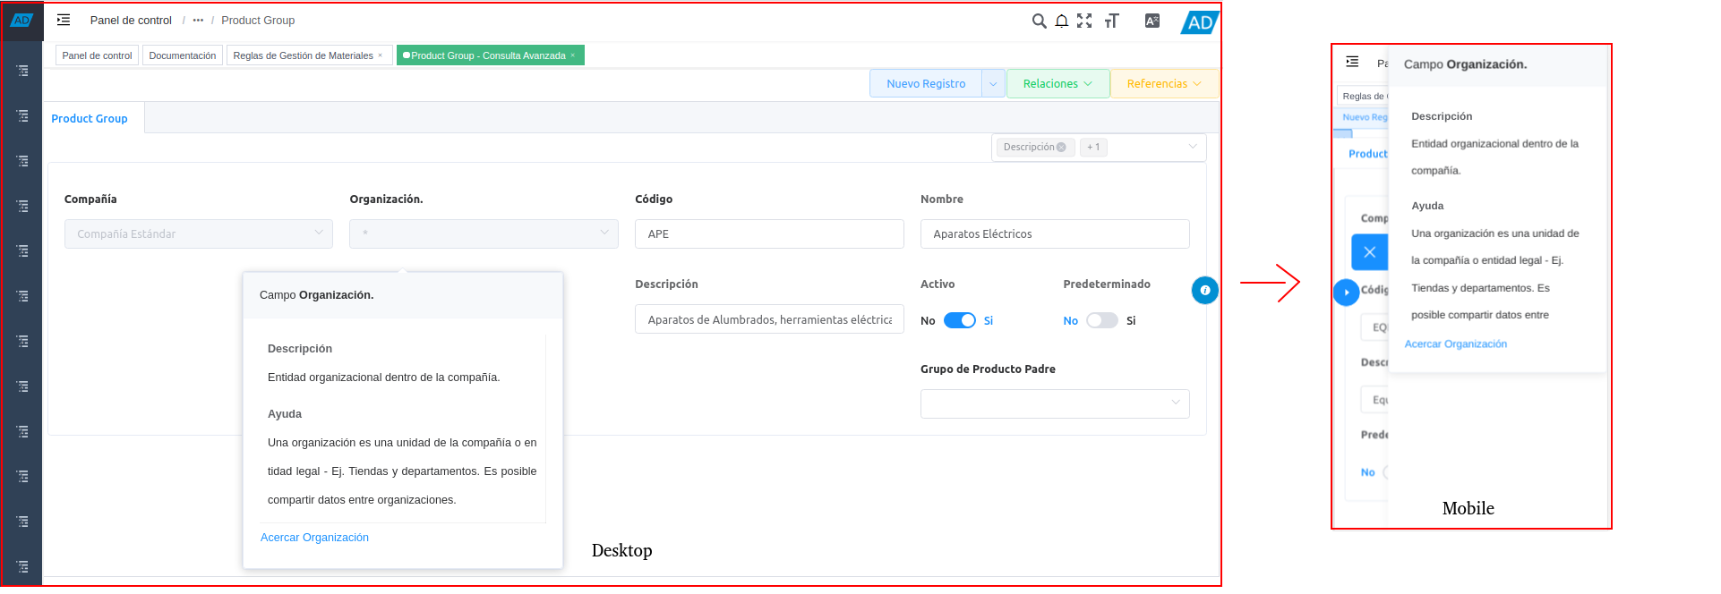1721x594 pixels.
Task: Remove the Descripción tag from the filter
Action: (1061, 148)
